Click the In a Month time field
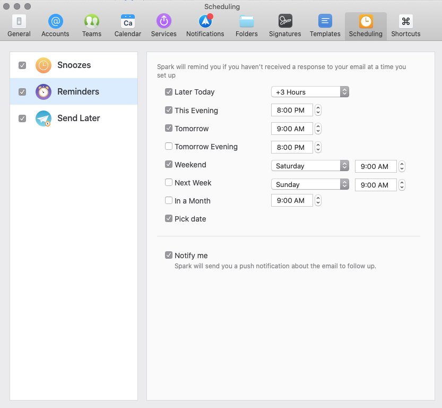442x408 pixels. pyautogui.click(x=291, y=201)
